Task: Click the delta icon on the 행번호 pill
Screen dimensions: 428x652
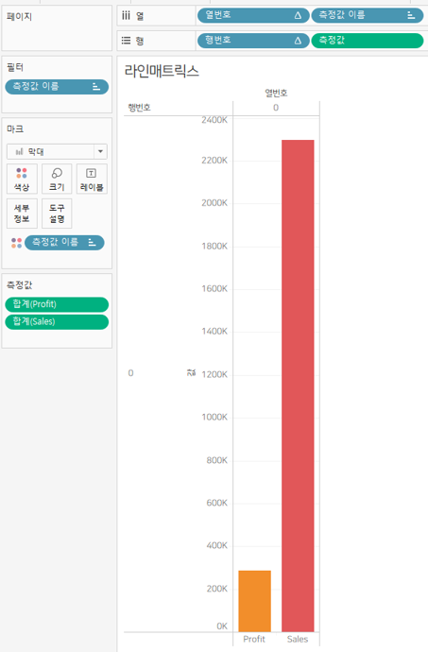Action: point(298,41)
